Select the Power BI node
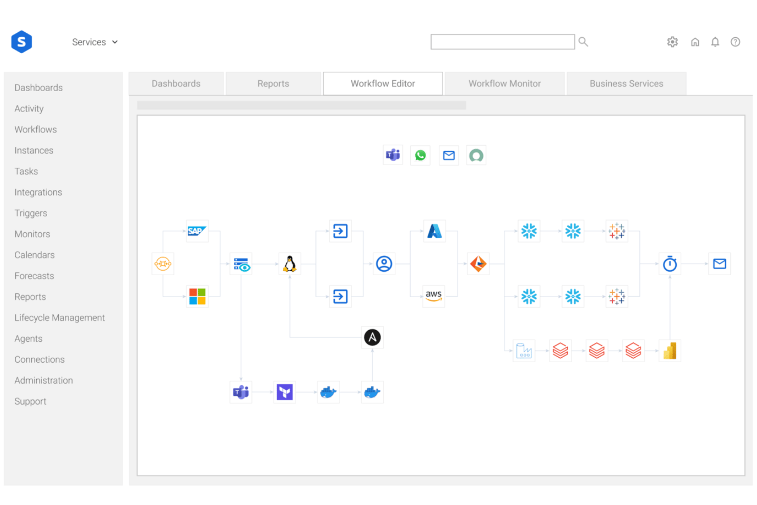This screenshot has width=757, height=505. click(x=670, y=351)
